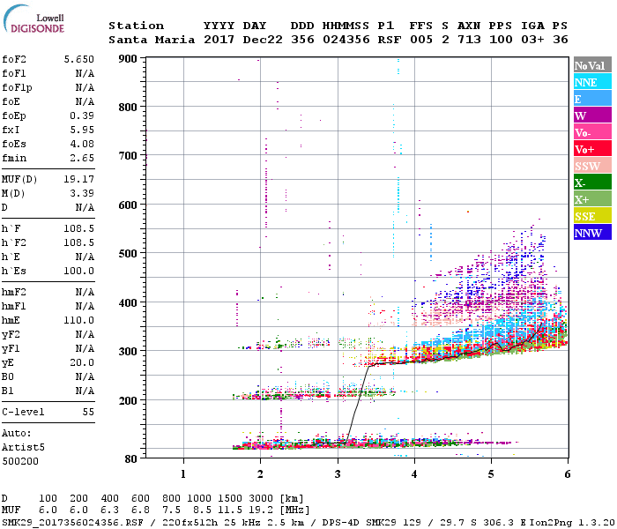This screenshot has width=617, height=529.
Task: Click the foF1 row label
Action: [14, 73]
